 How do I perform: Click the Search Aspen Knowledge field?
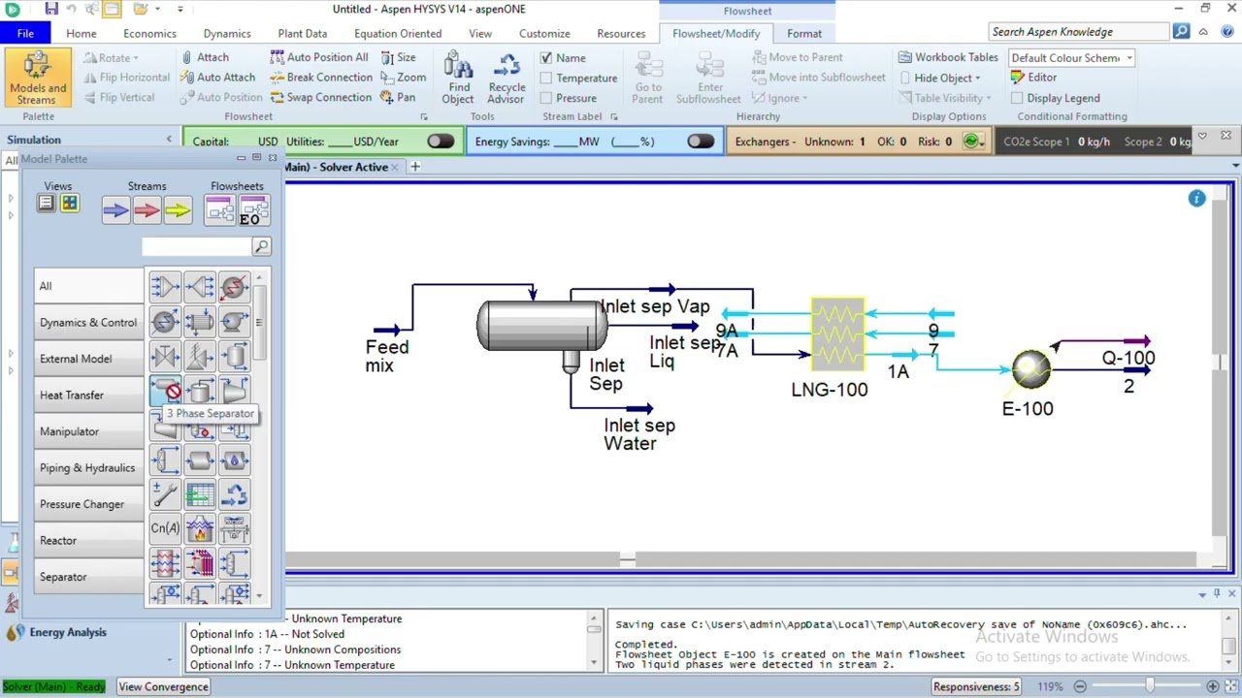1079,31
